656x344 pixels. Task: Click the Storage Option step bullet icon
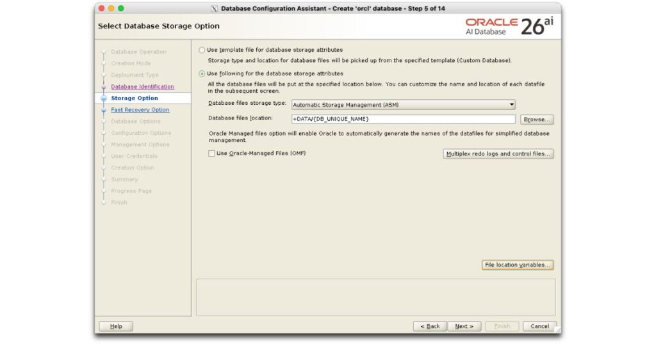tap(104, 98)
